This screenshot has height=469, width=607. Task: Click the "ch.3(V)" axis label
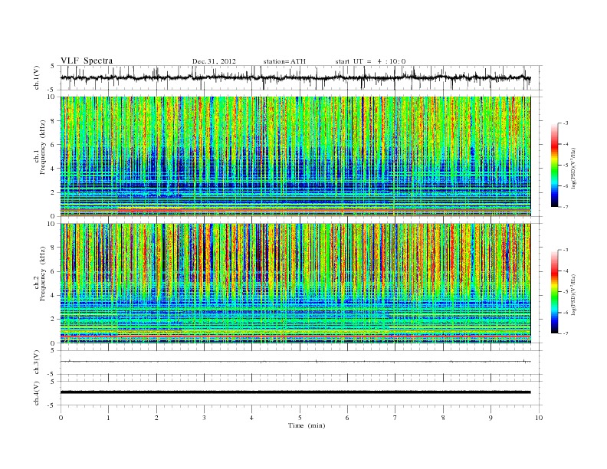pyautogui.click(x=37, y=362)
